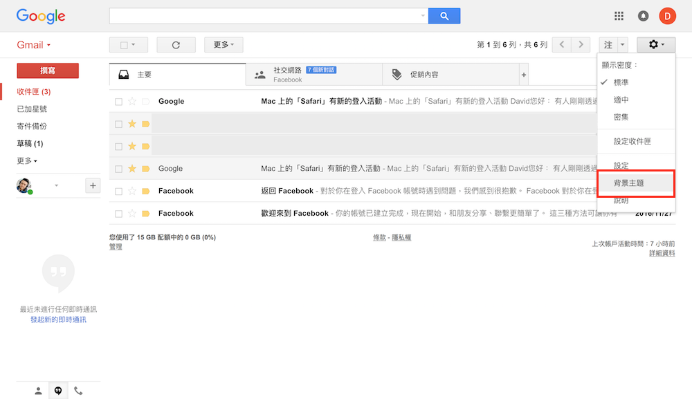
Task: Click the notifications bell icon
Action: (x=643, y=16)
